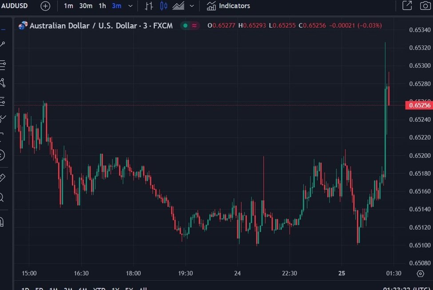The width and height of the screenshot is (433, 290).
Task: Click the add symbol plus icon
Action: click(x=45, y=6)
